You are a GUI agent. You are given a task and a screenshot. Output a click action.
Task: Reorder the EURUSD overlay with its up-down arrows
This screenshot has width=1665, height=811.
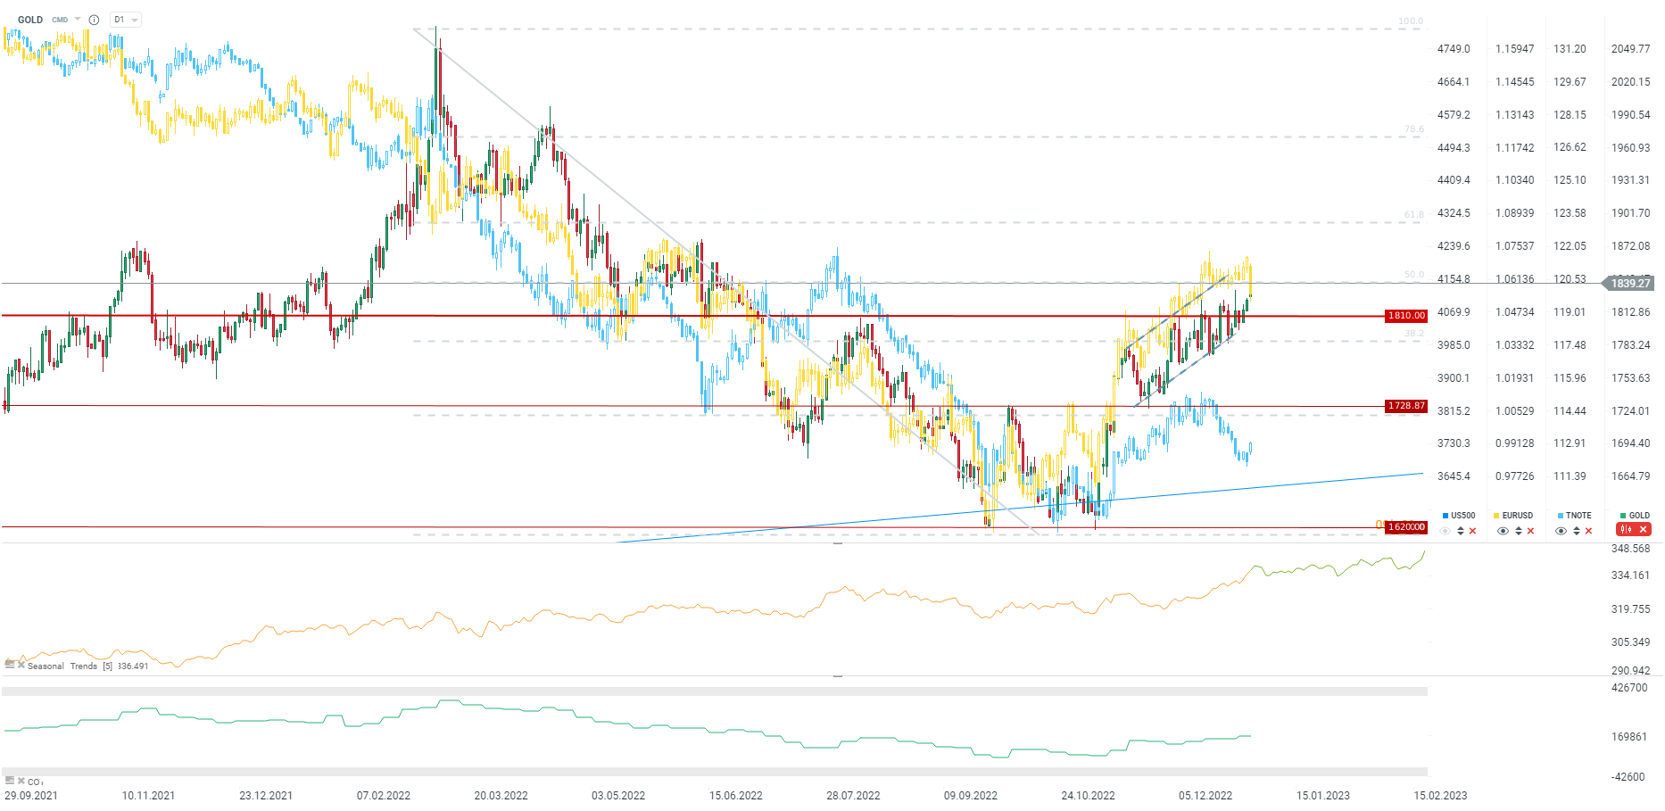click(x=1519, y=531)
